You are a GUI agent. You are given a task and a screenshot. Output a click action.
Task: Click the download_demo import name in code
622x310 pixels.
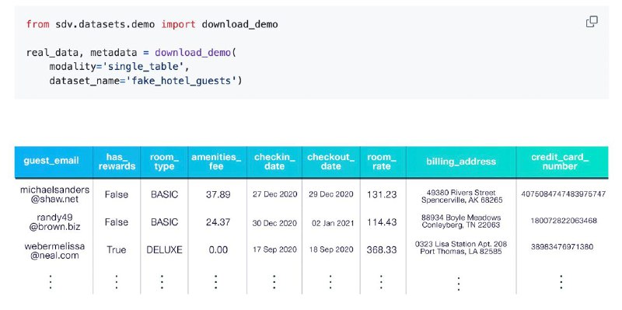coord(239,25)
